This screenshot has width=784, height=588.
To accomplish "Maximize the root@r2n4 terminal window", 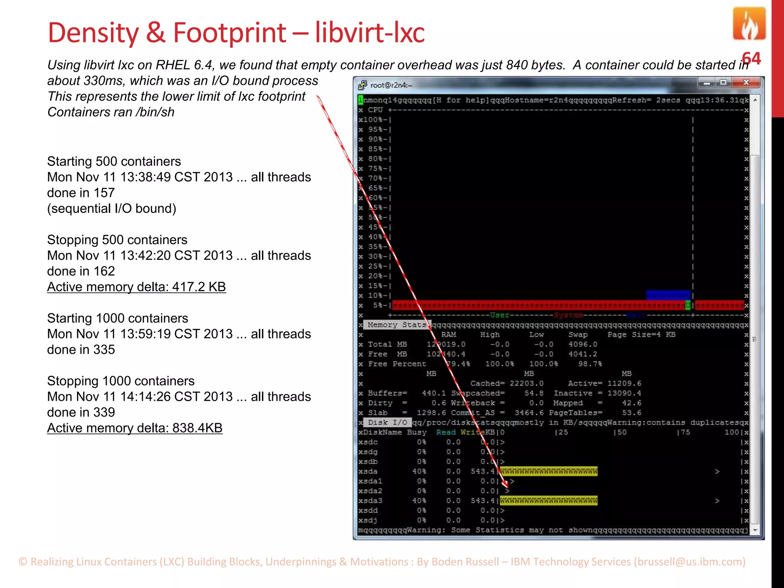I will pos(723,83).
